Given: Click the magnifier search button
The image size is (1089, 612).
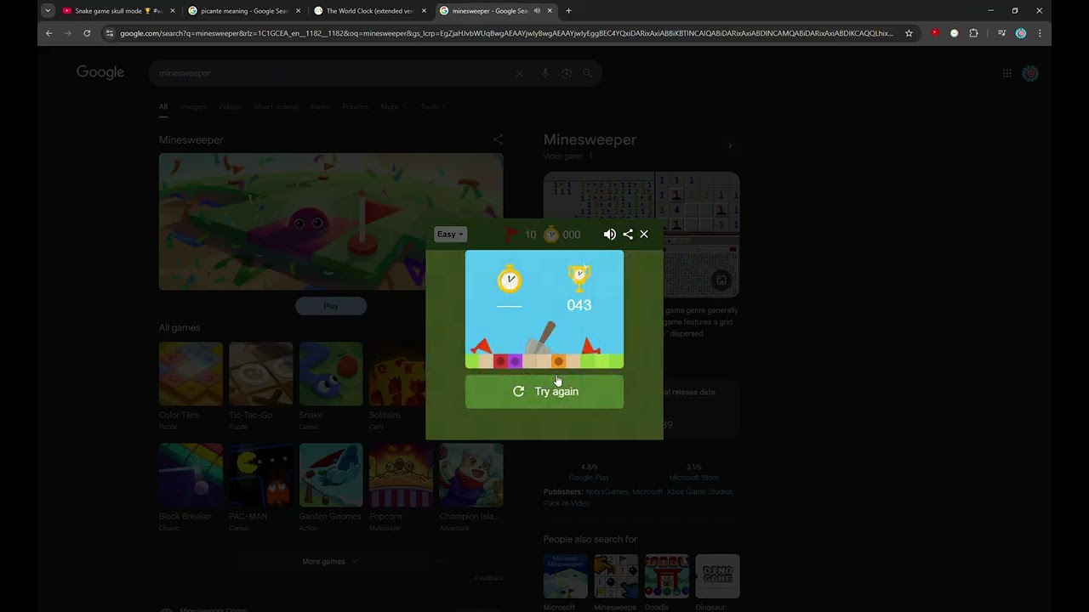Looking at the screenshot, I should [587, 73].
